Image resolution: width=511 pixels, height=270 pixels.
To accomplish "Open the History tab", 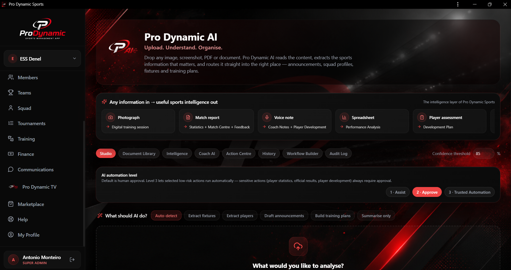I will point(269,153).
